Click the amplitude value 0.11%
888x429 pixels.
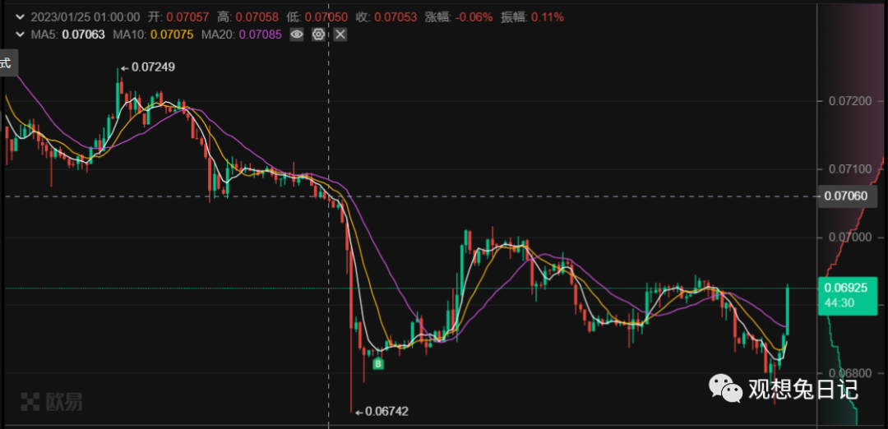[x=547, y=17]
